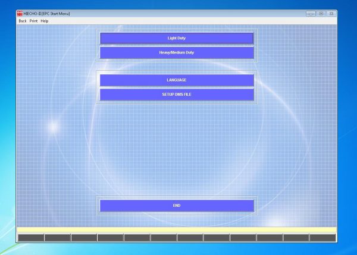
Task: Open the Light Duty catalog
Action: pos(177,38)
